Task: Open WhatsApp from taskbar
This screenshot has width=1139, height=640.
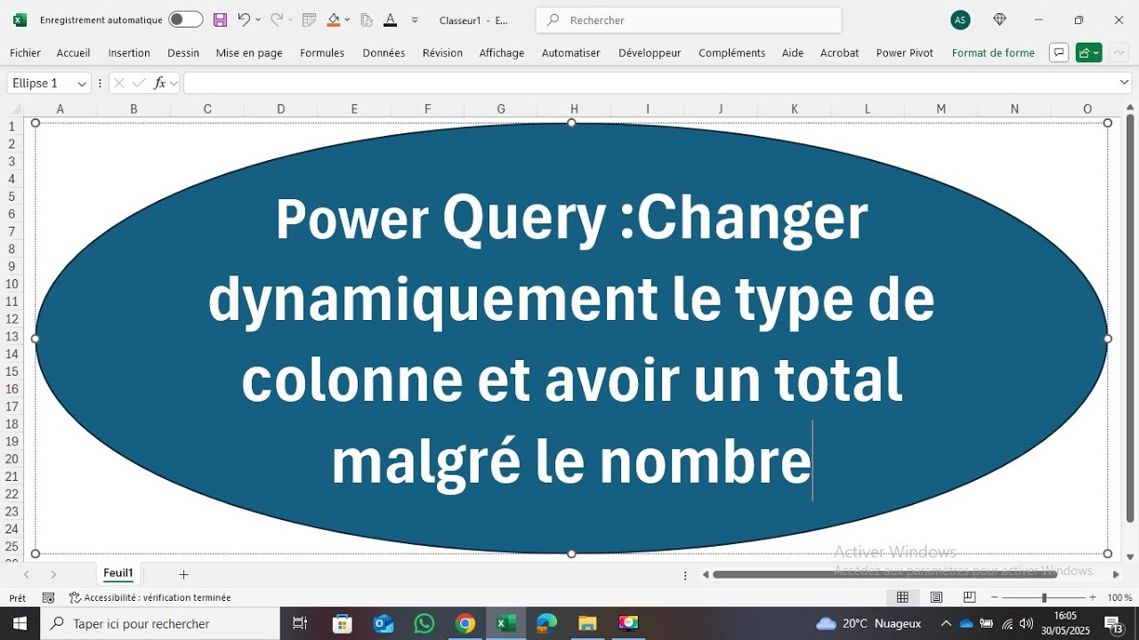Action: 424,623
